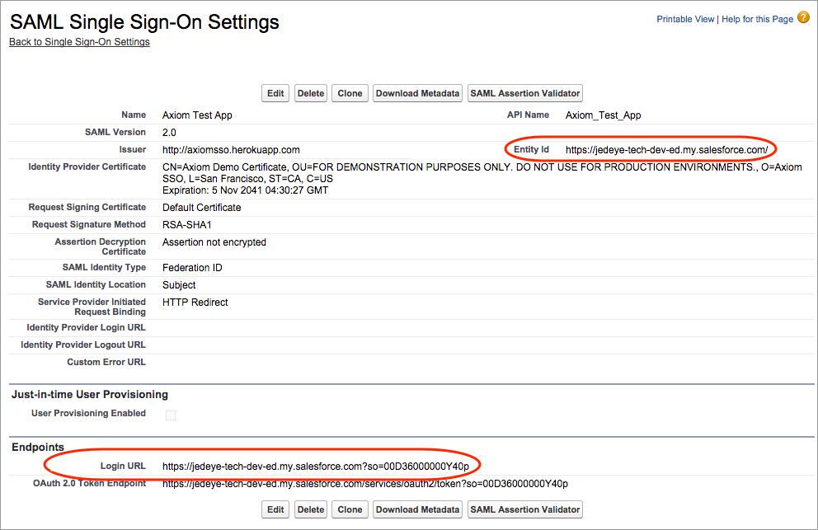The width and height of the screenshot is (818, 530).
Task: Select the certificate Expiration date line
Action: [245, 190]
